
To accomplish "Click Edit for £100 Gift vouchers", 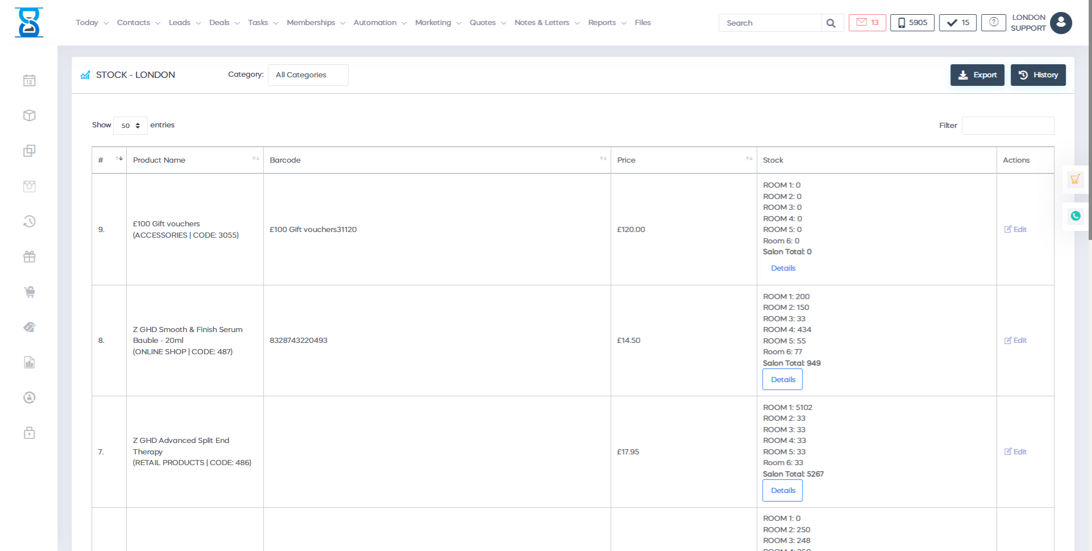I will tap(1015, 230).
